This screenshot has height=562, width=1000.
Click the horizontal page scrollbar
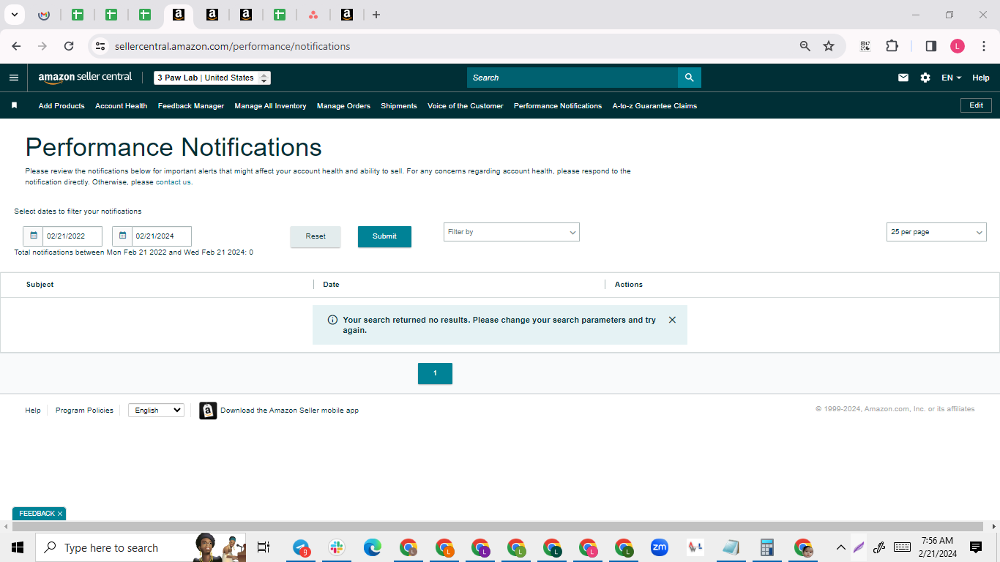[x=497, y=526]
